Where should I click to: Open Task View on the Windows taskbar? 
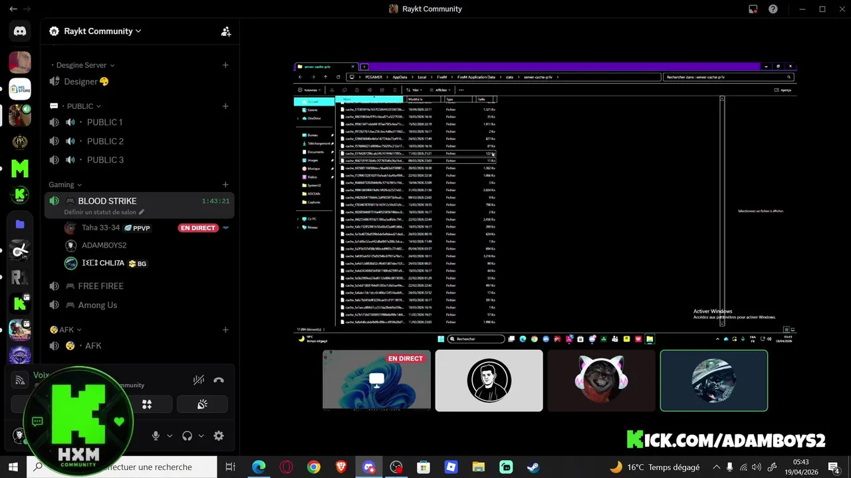click(230, 467)
